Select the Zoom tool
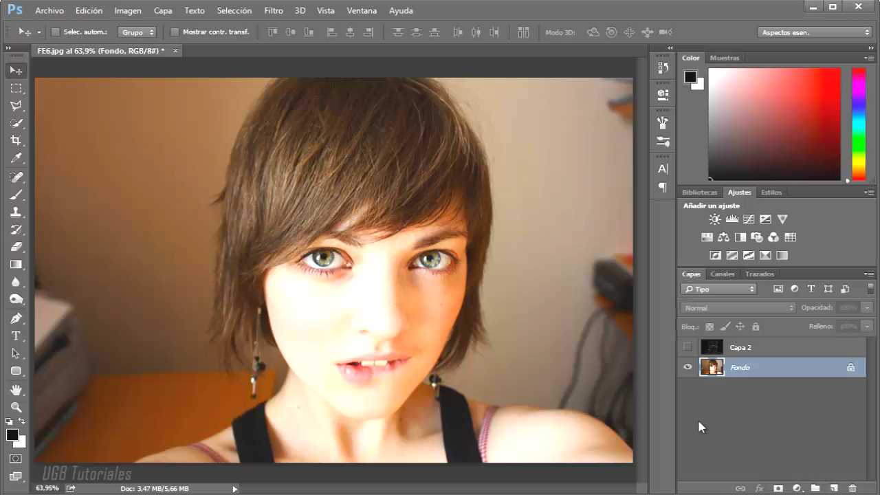Image resolution: width=880 pixels, height=495 pixels. (16, 407)
